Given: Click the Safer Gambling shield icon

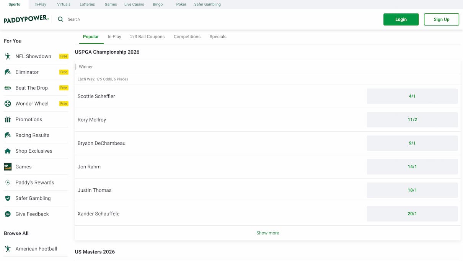Looking at the screenshot, I should pos(8,198).
